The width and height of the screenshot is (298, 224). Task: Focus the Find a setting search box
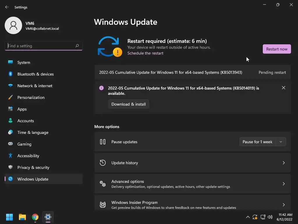[40, 46]
